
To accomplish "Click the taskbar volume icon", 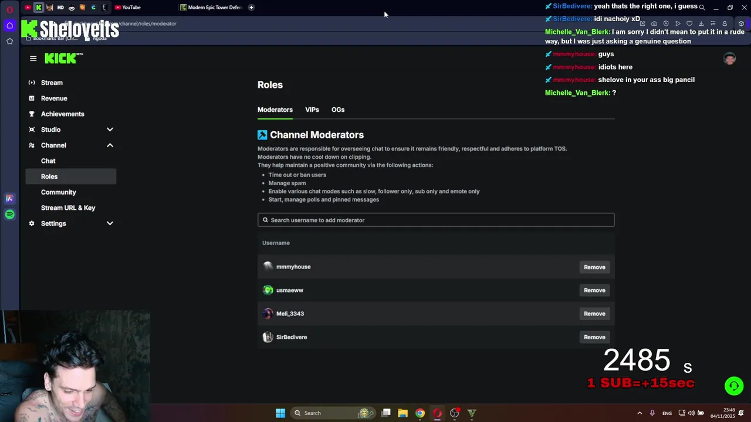I will coord(691,413).
